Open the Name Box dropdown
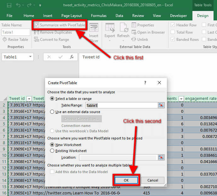This screenshot has height=196, width=217. pyautogui.click(x=31, y=57)
